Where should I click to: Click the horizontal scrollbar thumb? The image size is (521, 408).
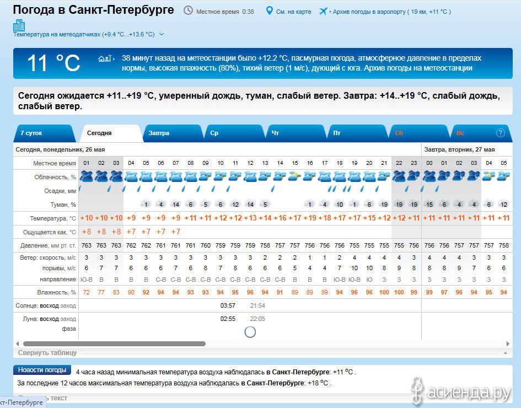(114, 343)
